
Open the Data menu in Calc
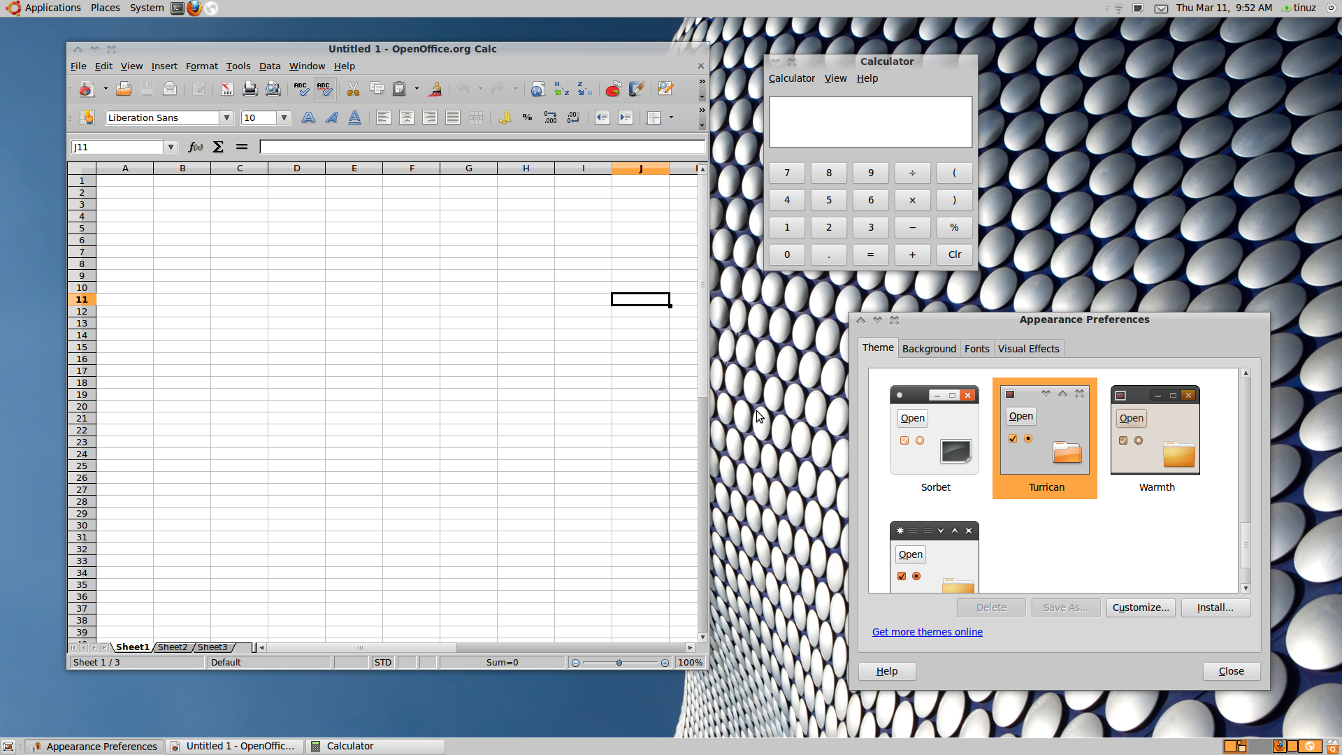(270, 66)
